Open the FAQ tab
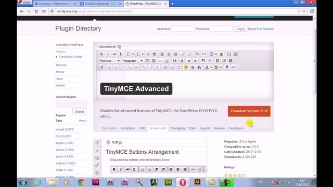 (x=142, y=128)
